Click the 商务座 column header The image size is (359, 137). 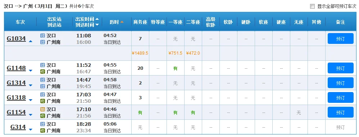tap(140, 22)
